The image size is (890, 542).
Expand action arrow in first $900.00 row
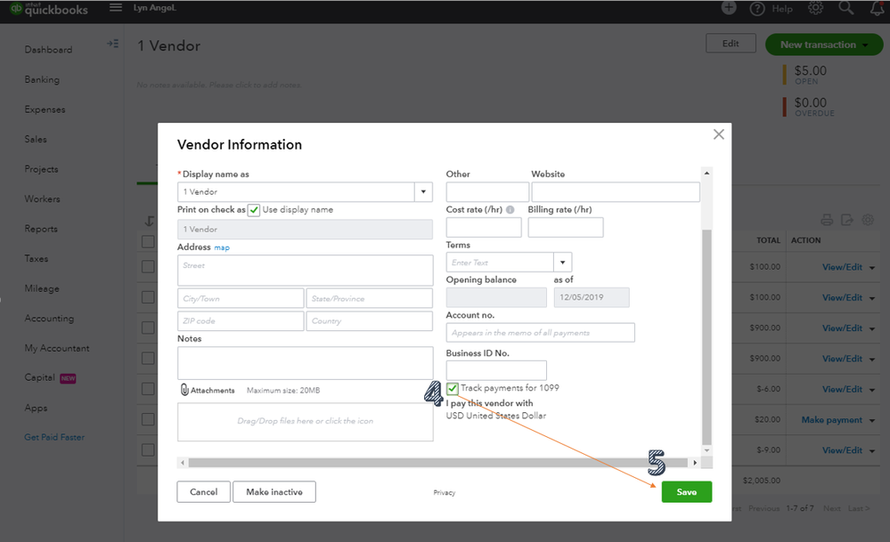872,328
